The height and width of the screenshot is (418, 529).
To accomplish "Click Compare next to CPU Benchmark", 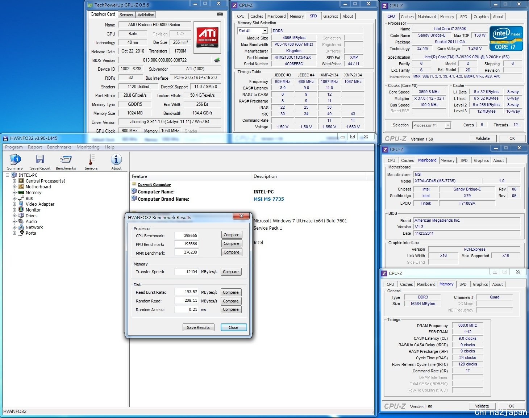I will click(232, 235).
